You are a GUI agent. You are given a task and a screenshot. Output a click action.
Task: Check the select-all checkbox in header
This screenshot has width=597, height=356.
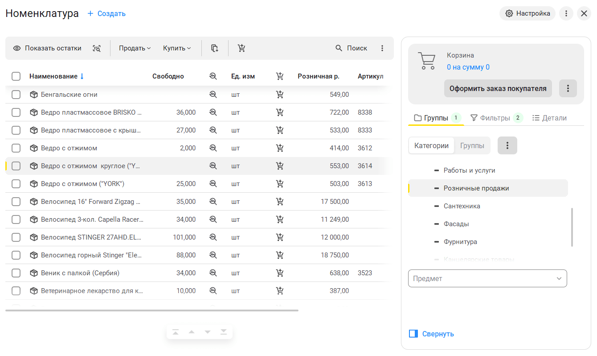16,76
